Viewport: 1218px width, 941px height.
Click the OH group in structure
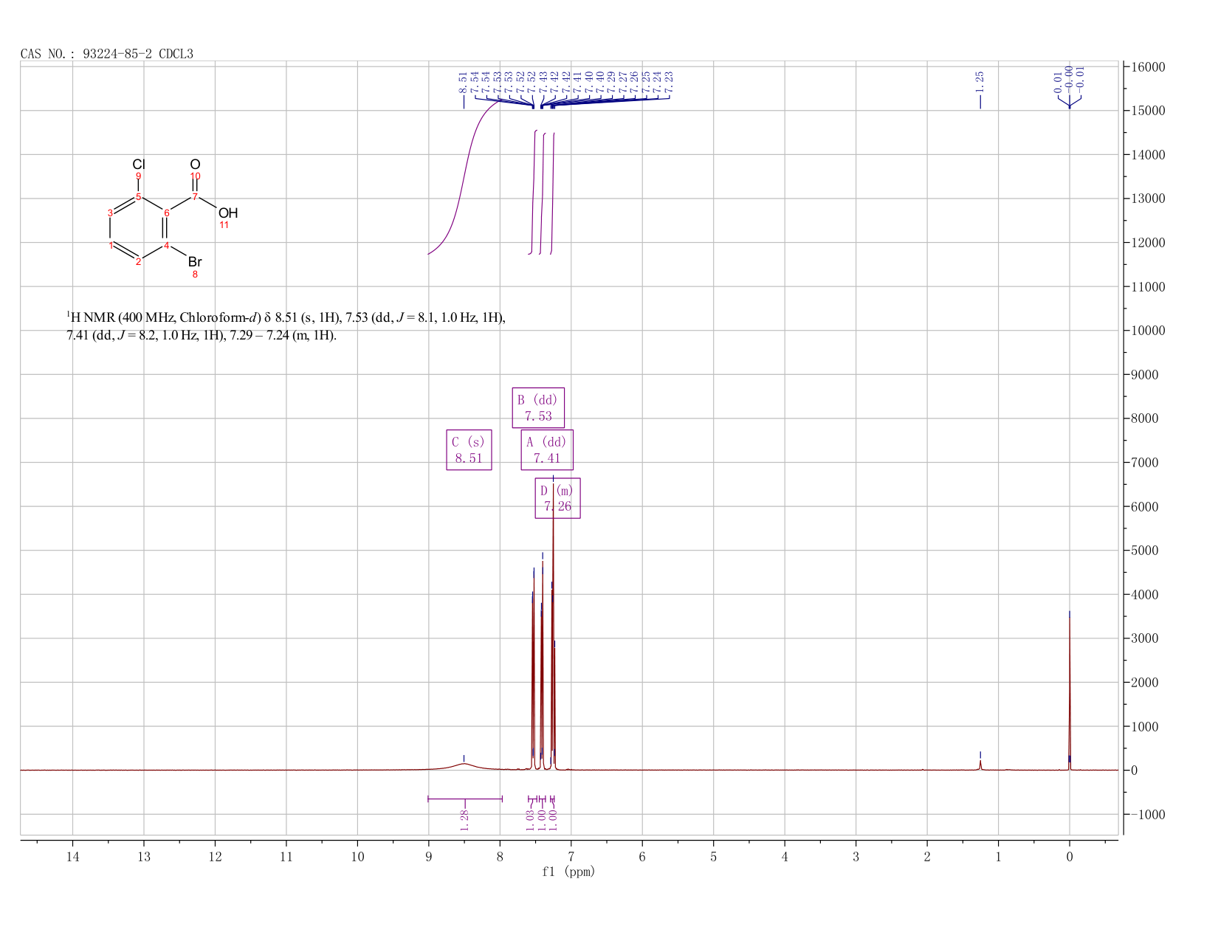point(228,213)
